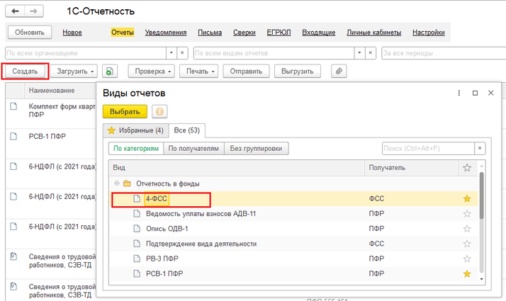Screen dimensions: 506x301
Task: Open the Уведомления section
Action: pyautogui.click(x=166, y=33)
